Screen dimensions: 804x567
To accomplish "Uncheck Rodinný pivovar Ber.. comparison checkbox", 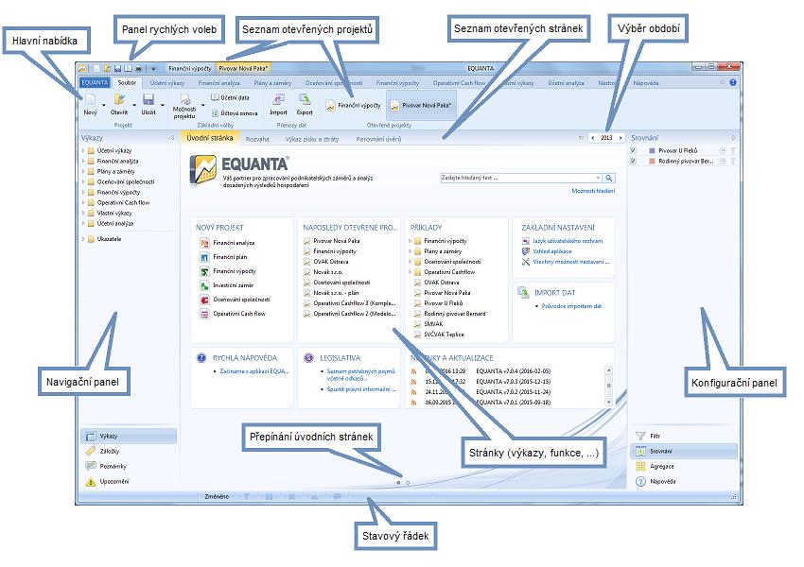I will (633, 161).
